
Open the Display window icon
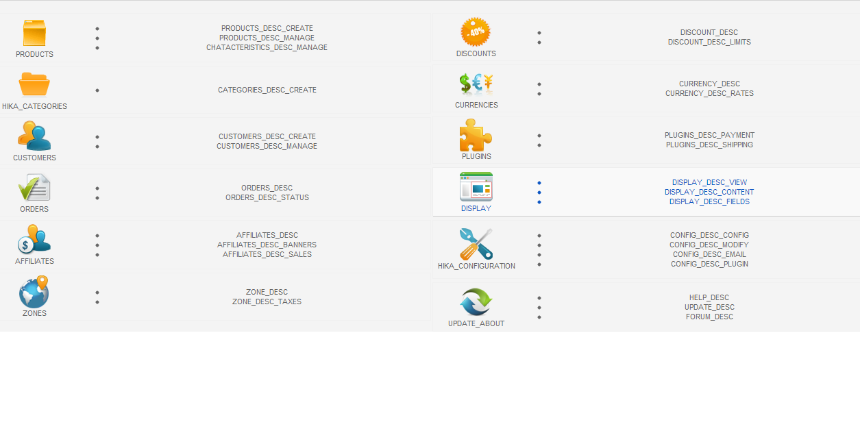point(476,186)
